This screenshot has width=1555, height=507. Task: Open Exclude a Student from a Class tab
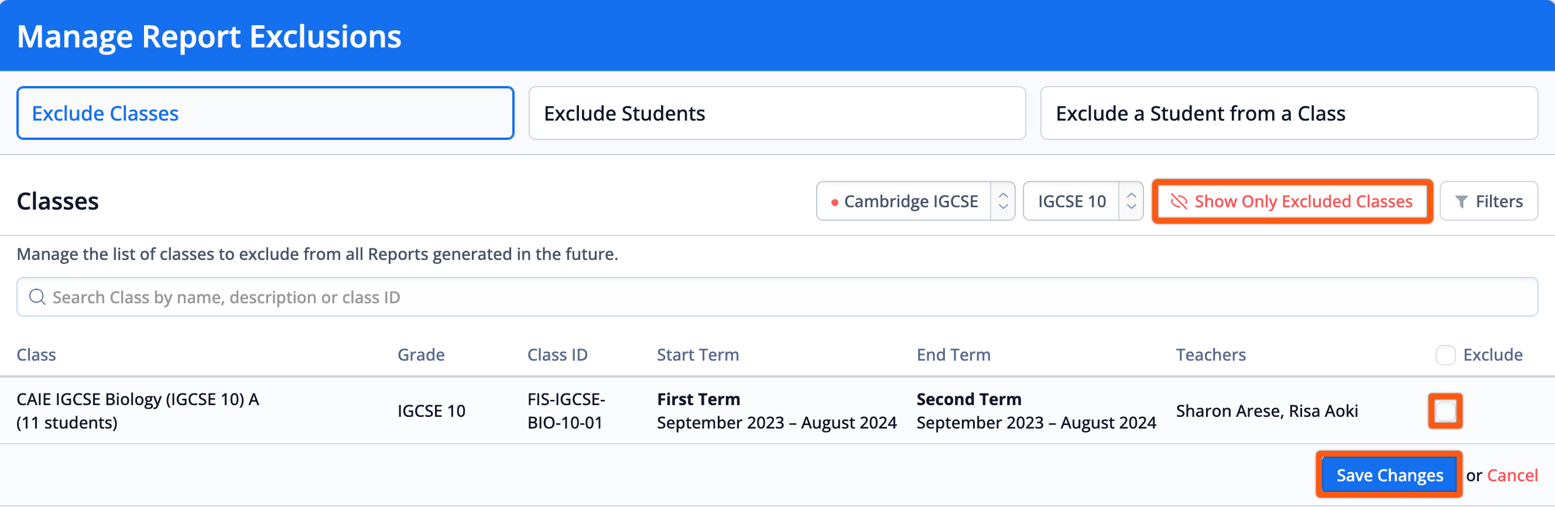[x=1289, y=114]
